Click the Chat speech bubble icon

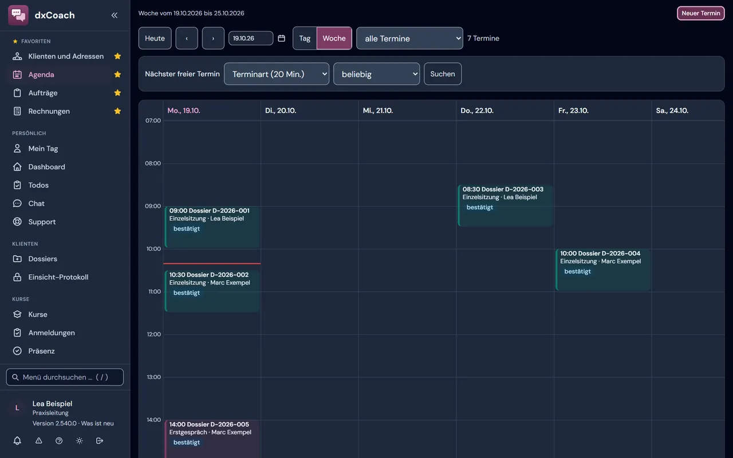pos(17,203)
